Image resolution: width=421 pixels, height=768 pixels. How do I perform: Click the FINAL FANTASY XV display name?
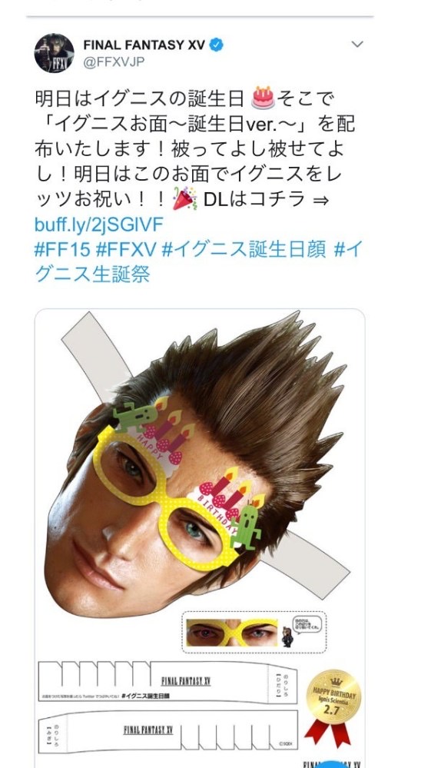coord(144,45)
